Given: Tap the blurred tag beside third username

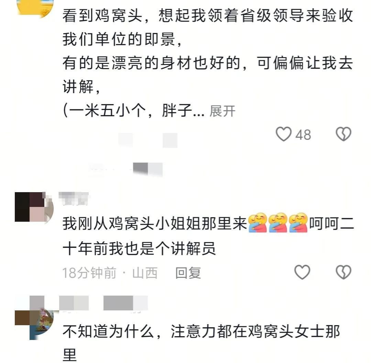Looking at the screenshot, I should click(126, 303).
